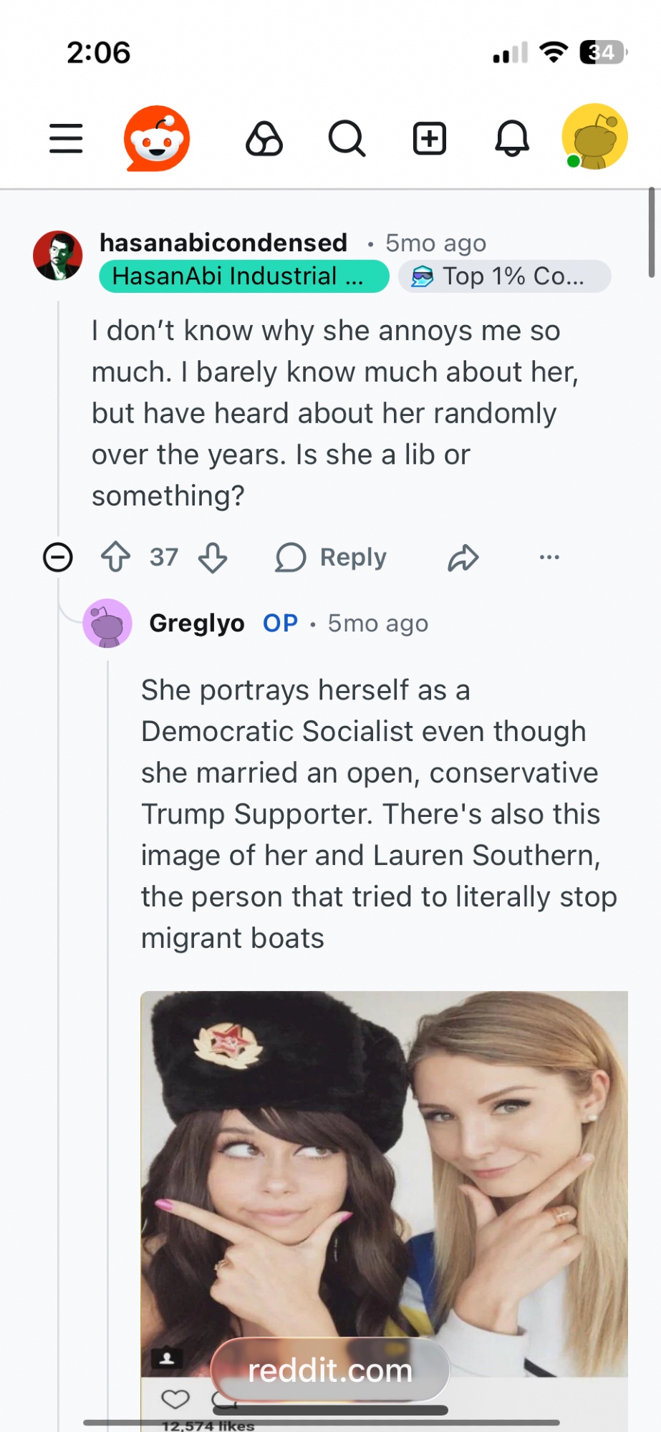
Task: Open the comment's three-dot overflow menu
Action: pos(549,557)
